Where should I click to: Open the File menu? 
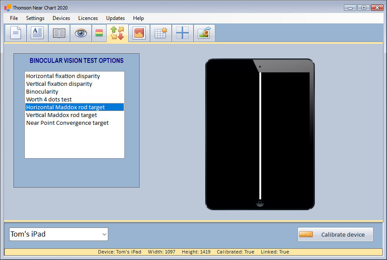click(14, 18)
